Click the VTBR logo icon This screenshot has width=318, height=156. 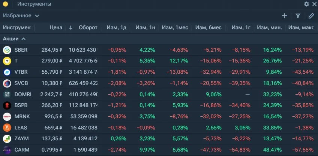tap(7, 72)
